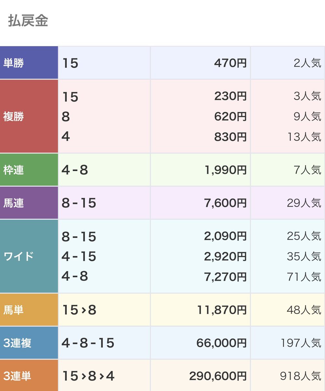Click the 馬単 label cell
This screenshot has width=325, height=391.
pos(29,310)
